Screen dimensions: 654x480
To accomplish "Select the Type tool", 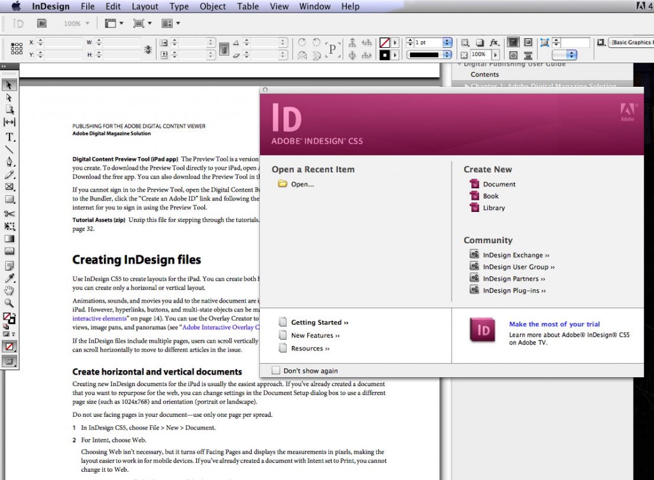I will [x=9, y=137].
